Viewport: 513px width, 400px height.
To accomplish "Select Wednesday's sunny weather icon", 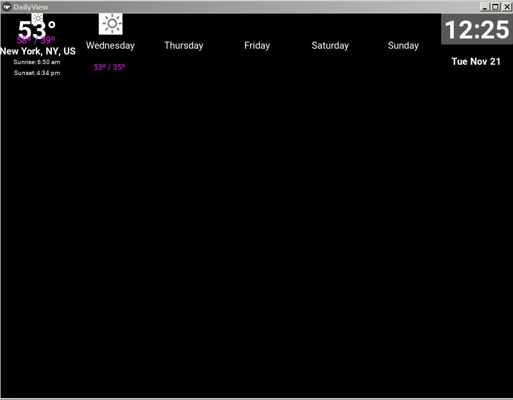I will 110,24.
